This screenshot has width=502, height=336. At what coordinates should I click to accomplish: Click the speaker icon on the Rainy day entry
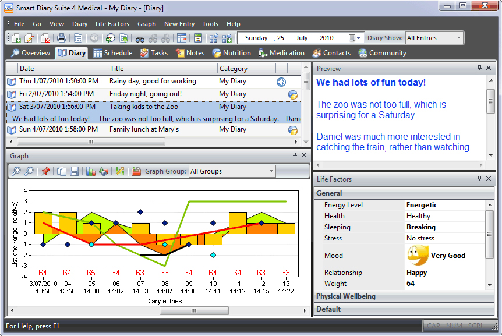click(281, 82)
